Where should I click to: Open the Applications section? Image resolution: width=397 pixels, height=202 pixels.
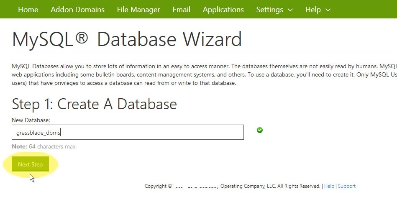coord(223,9)
